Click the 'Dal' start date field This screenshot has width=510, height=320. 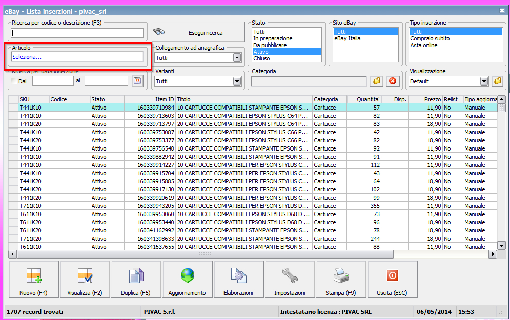53,81
